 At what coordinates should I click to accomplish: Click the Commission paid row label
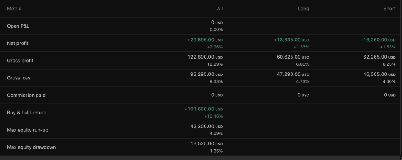[x=26, y=95]
